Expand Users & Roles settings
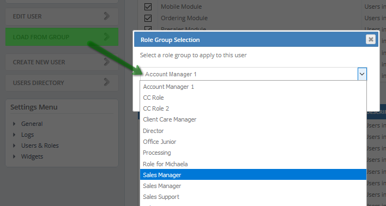The width and height of the screenshot is (386, 206). coord(14,146)
